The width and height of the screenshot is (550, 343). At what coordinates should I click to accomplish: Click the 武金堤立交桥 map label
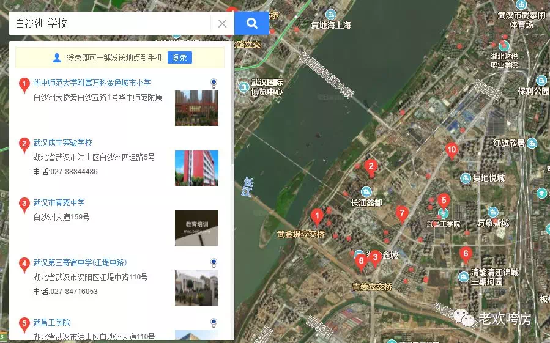pos(301,234)
